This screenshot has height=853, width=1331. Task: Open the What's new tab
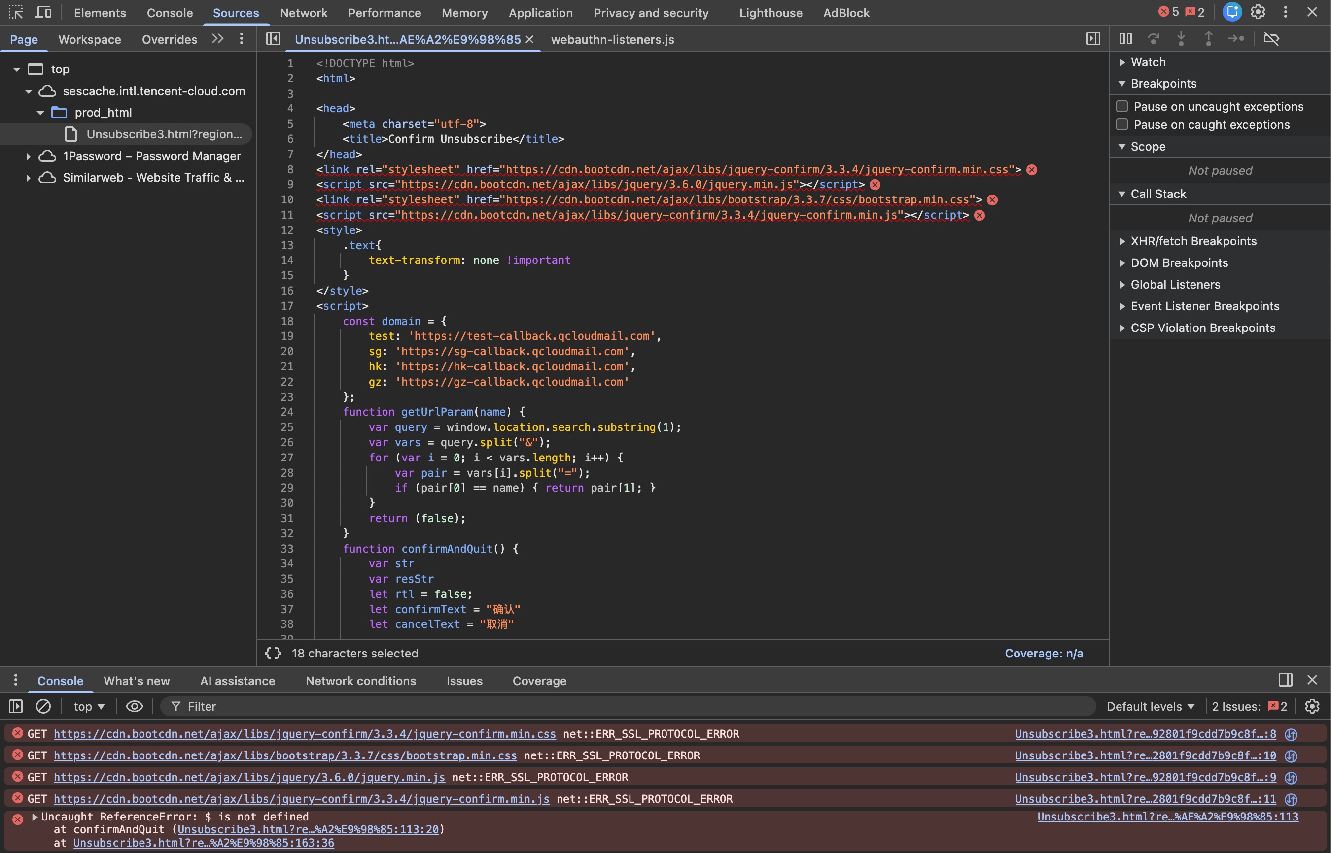[x=137, y=681]
